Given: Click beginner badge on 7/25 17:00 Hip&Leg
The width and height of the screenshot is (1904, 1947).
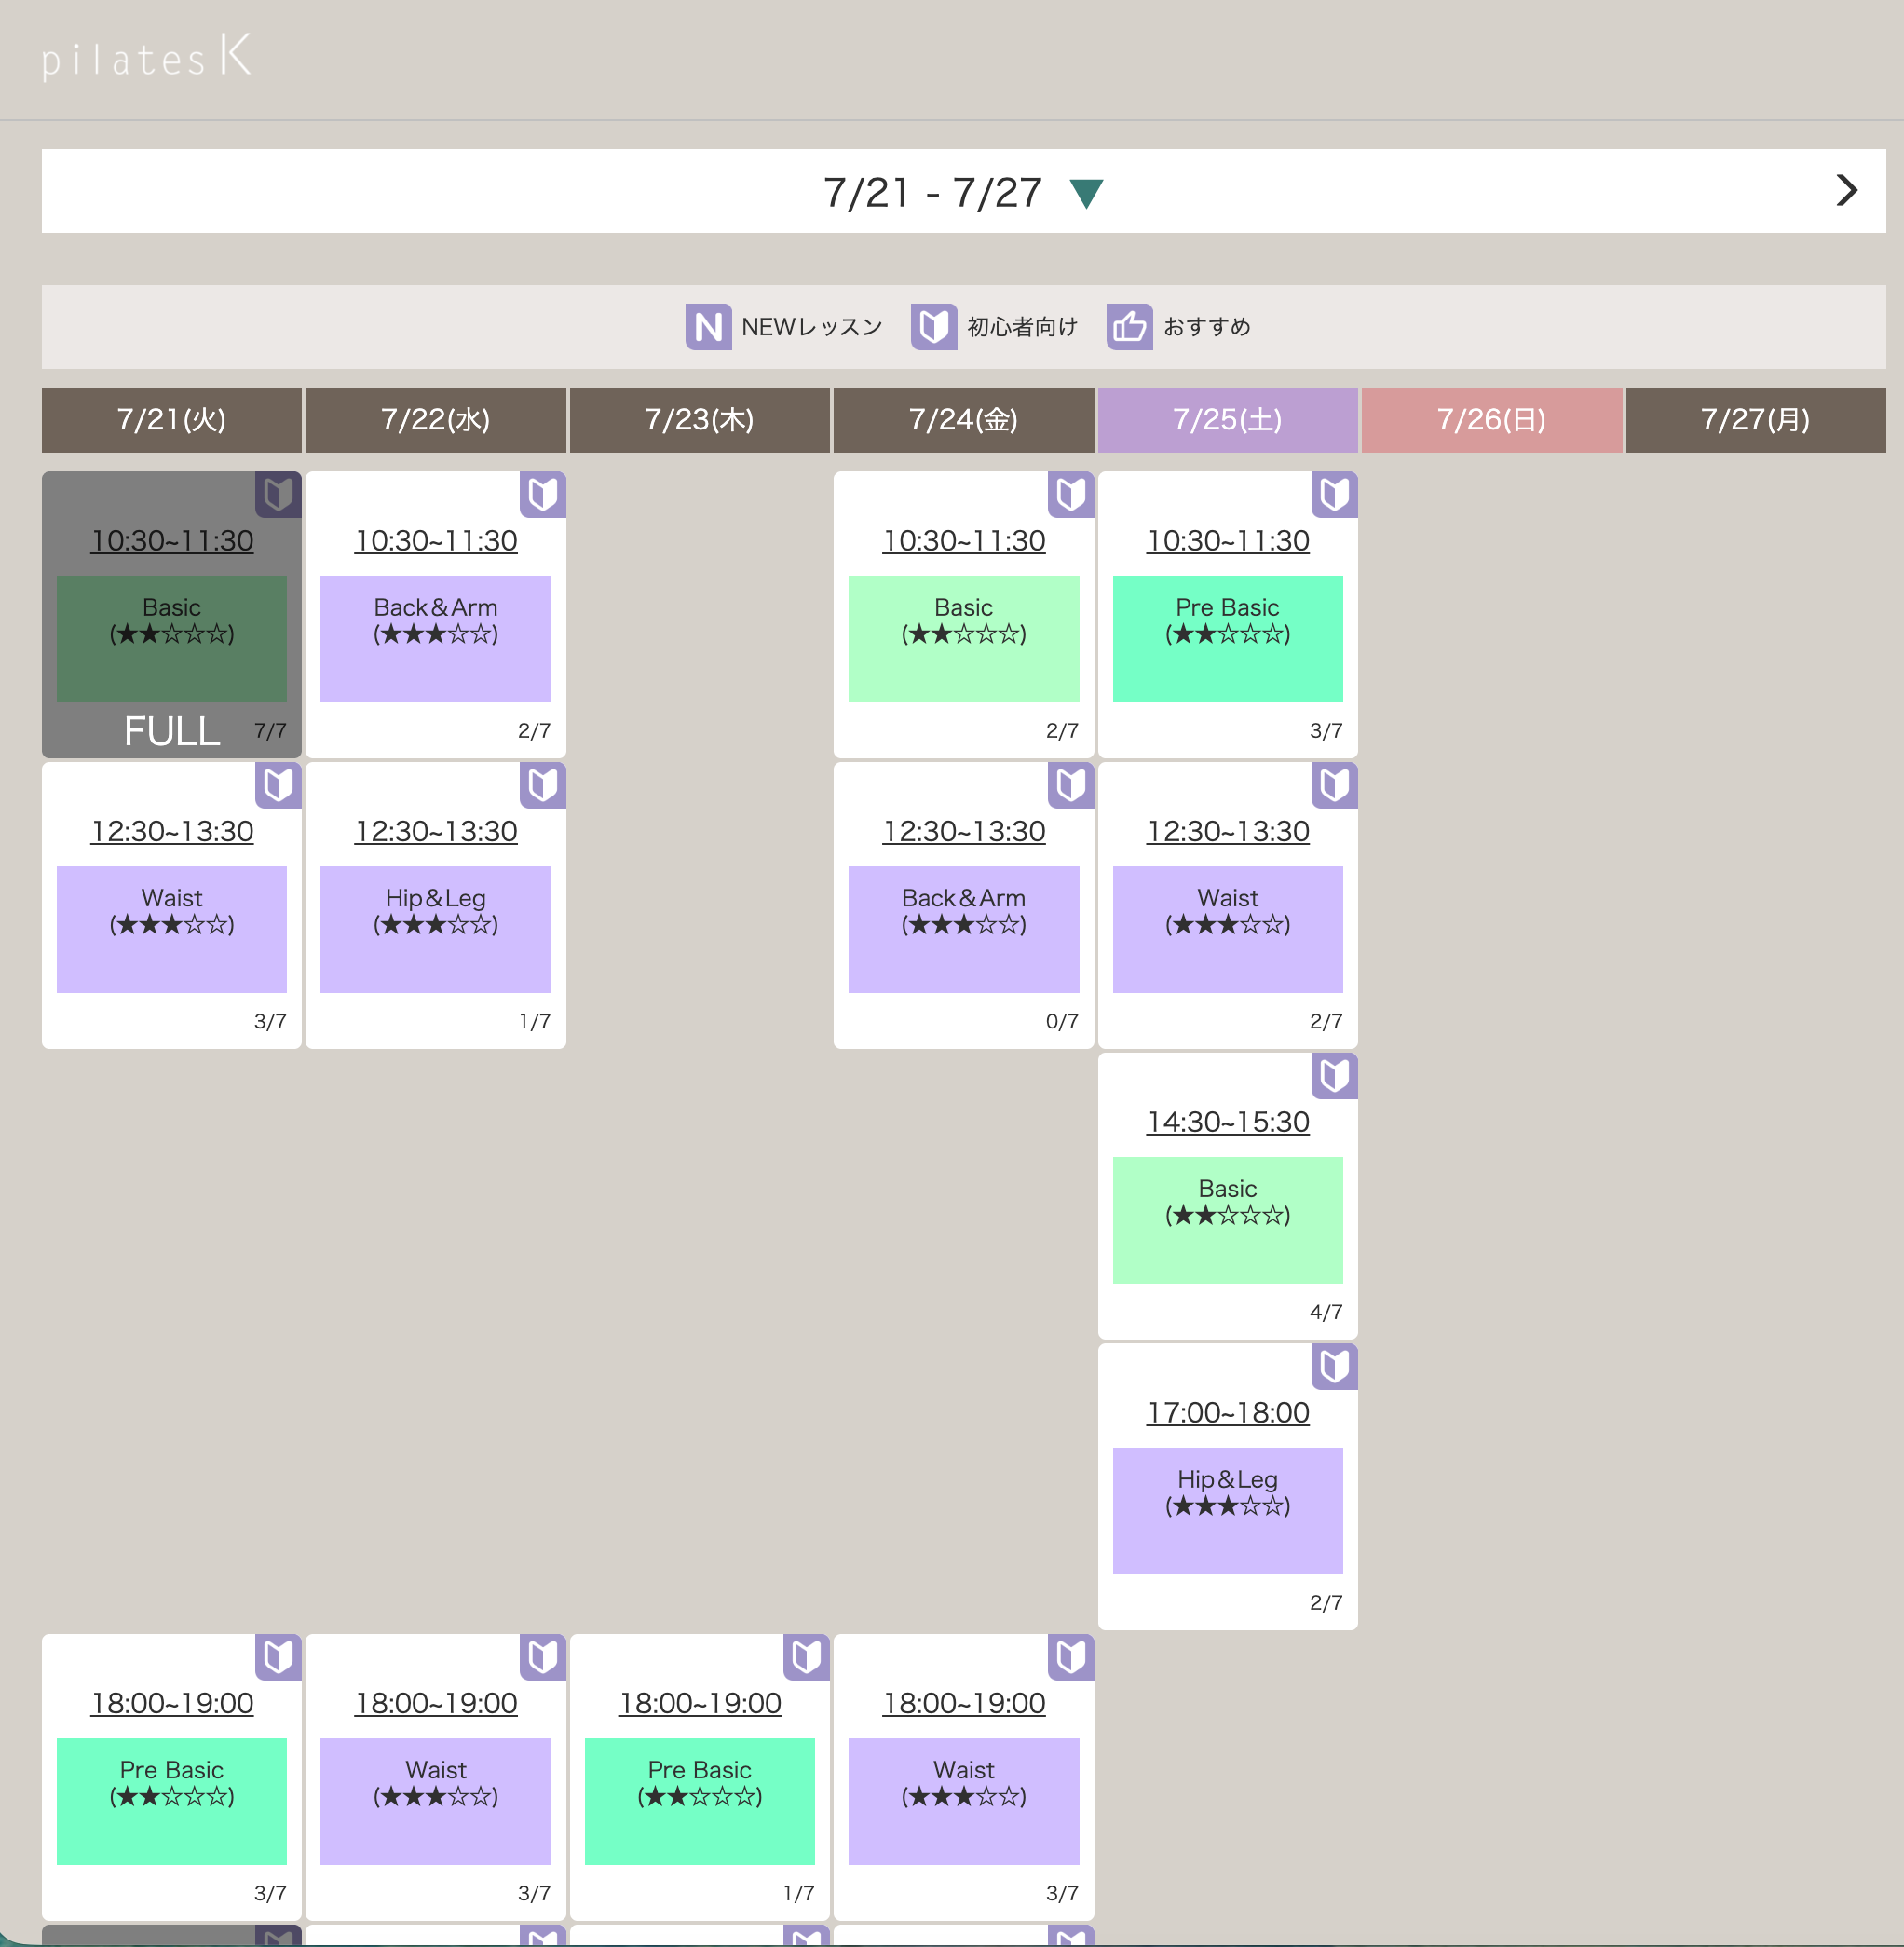Looking at the screenshot, I should click(x=1334, y=1366).
